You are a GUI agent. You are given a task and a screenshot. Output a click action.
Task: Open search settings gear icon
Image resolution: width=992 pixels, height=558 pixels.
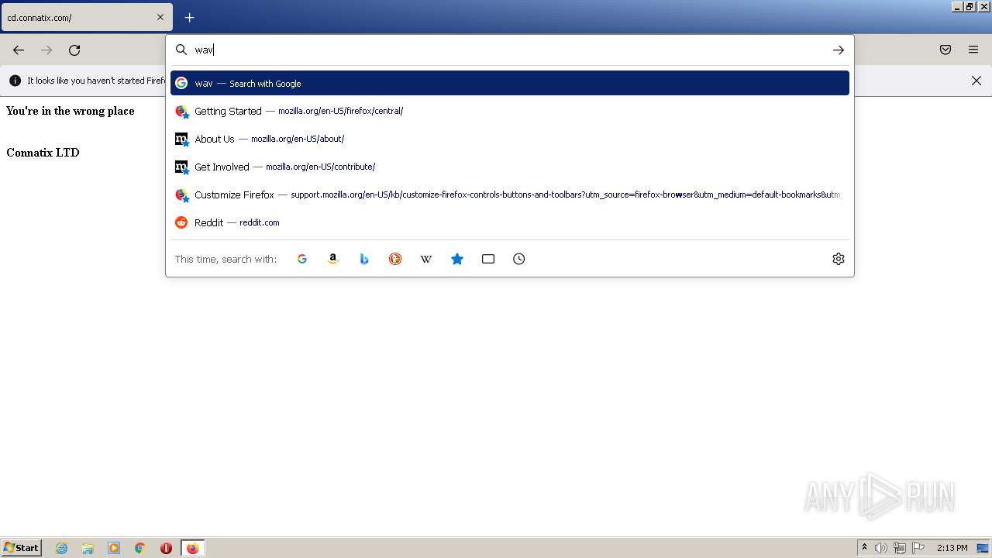point(839,259)
